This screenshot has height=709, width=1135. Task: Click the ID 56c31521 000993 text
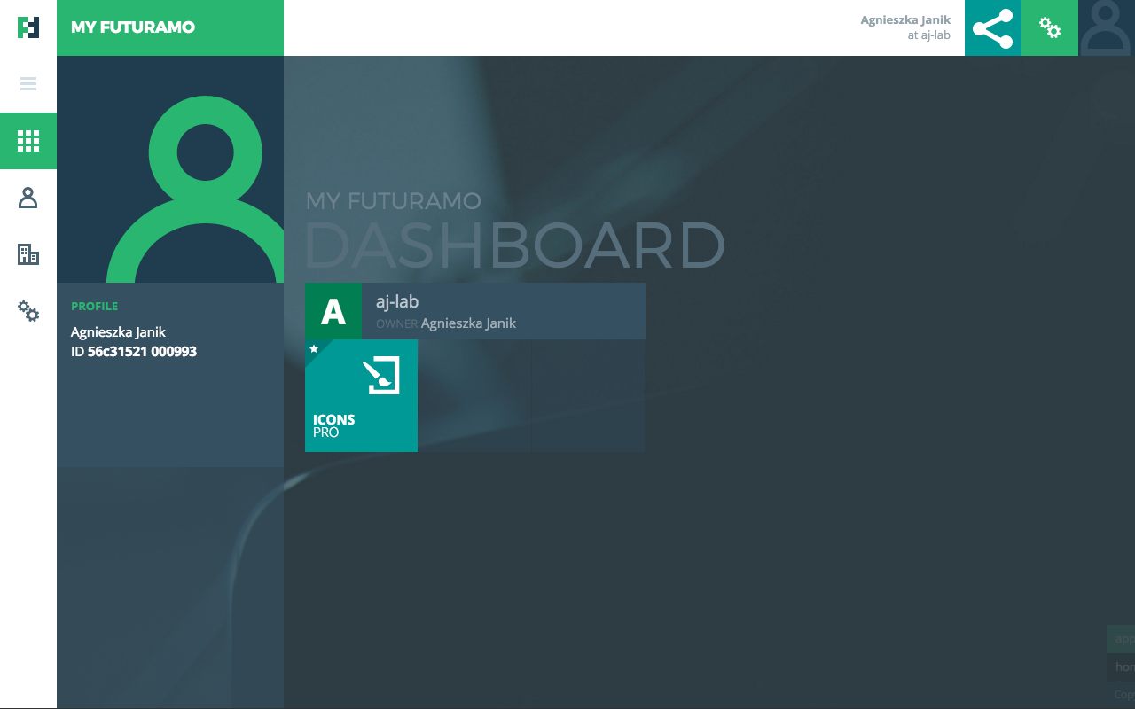(134, 352)
